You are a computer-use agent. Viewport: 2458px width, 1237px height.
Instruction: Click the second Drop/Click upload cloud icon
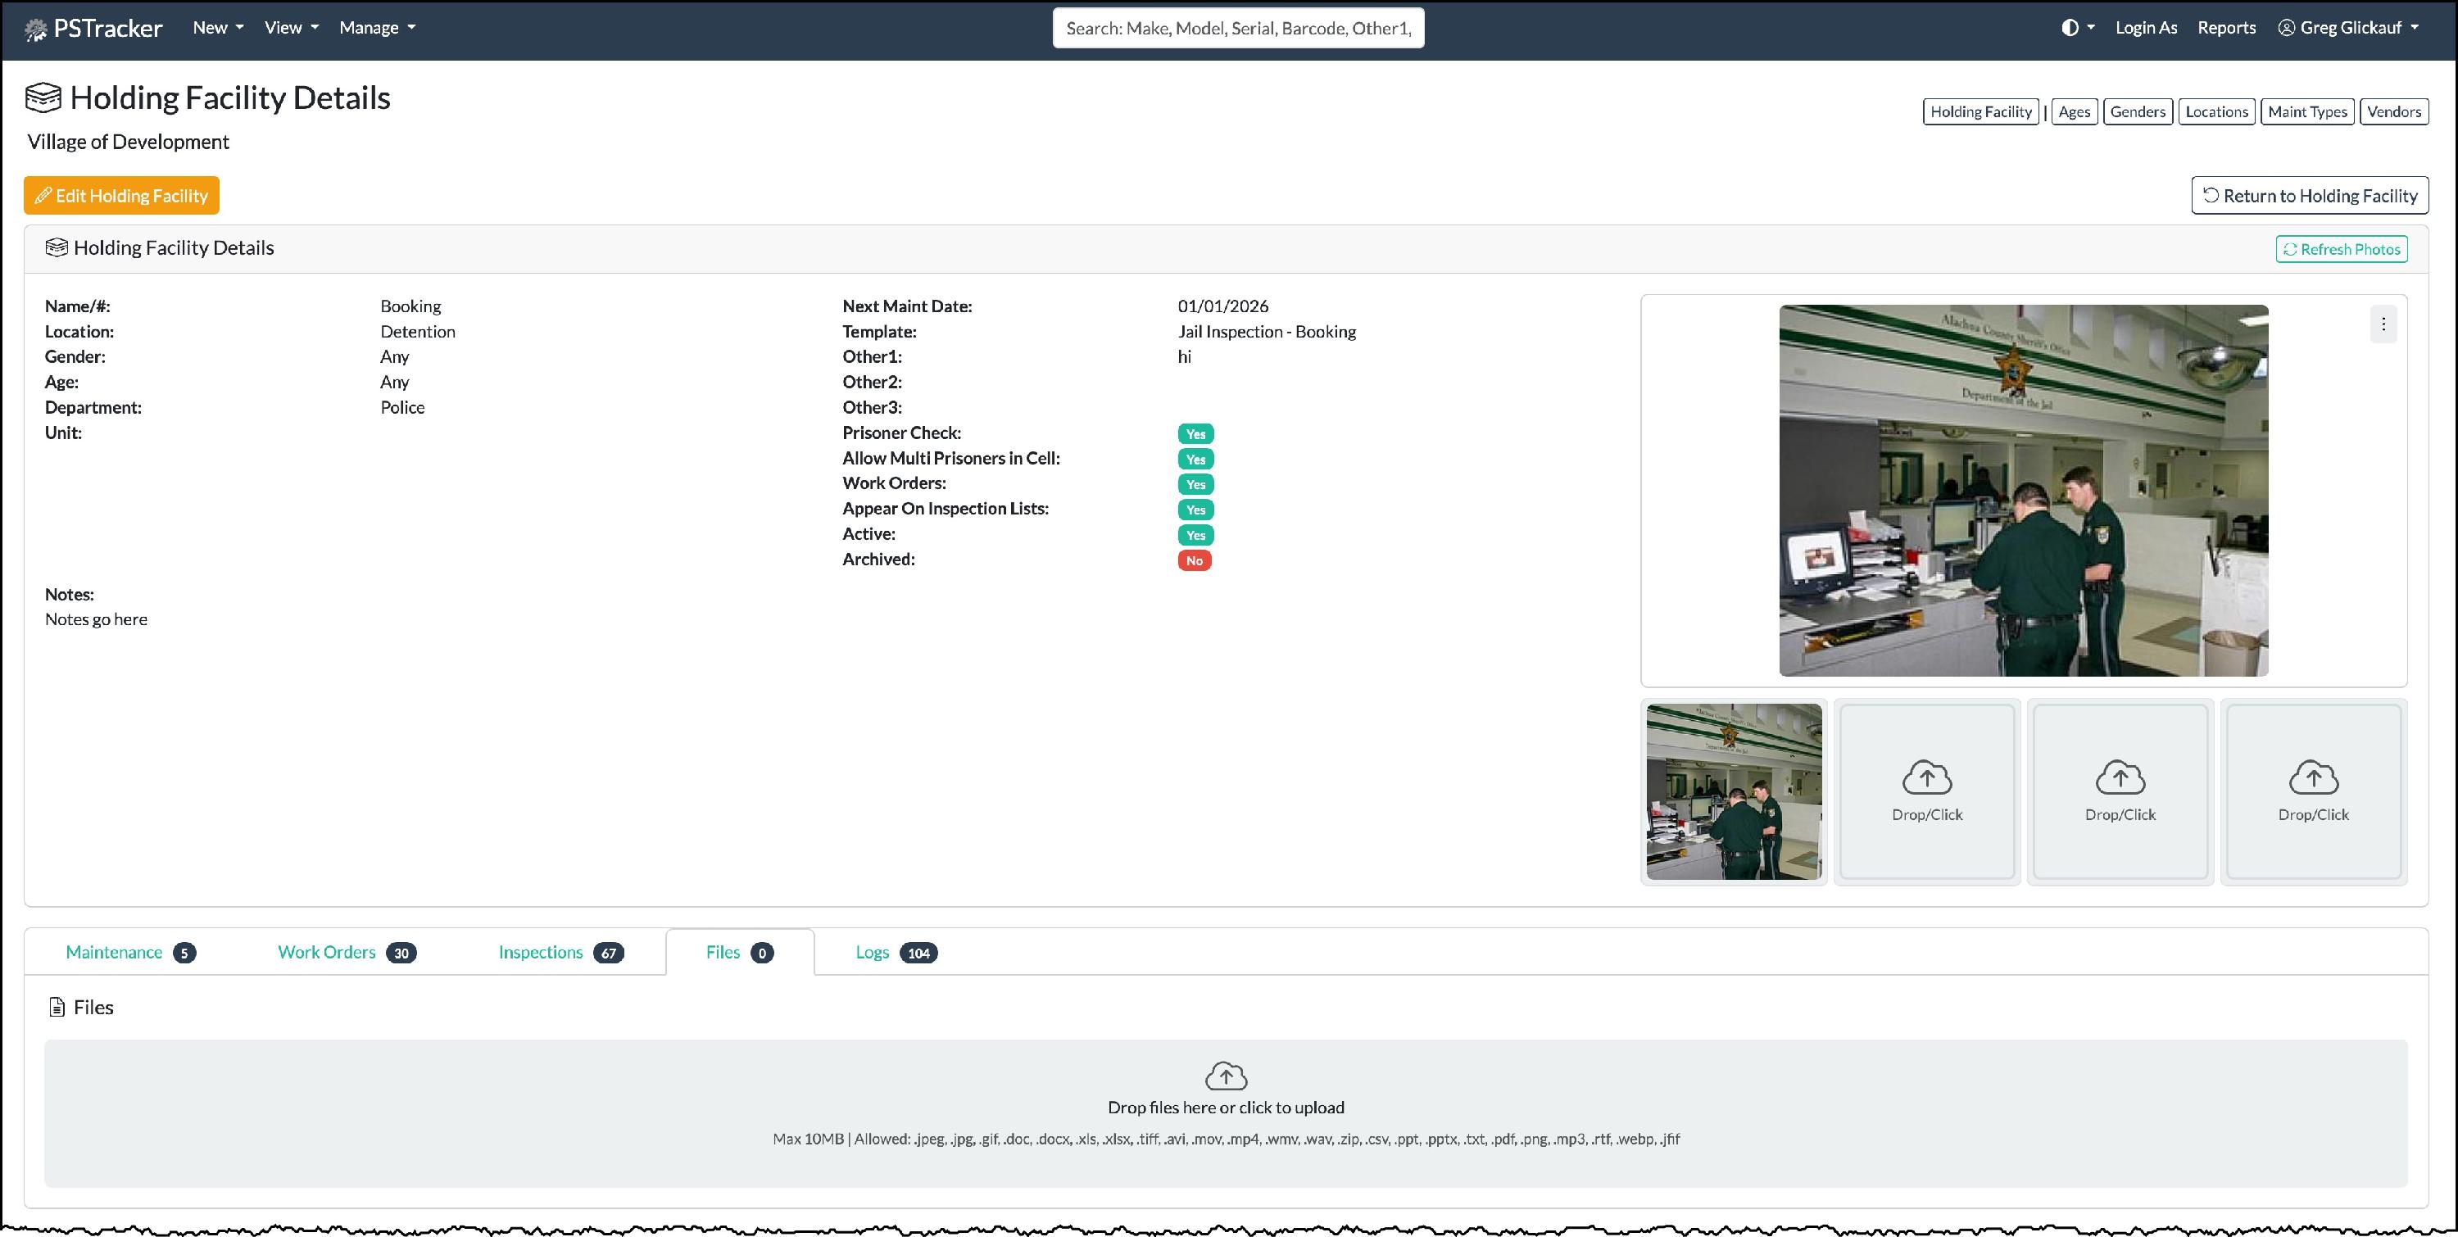pos(2120,777)
